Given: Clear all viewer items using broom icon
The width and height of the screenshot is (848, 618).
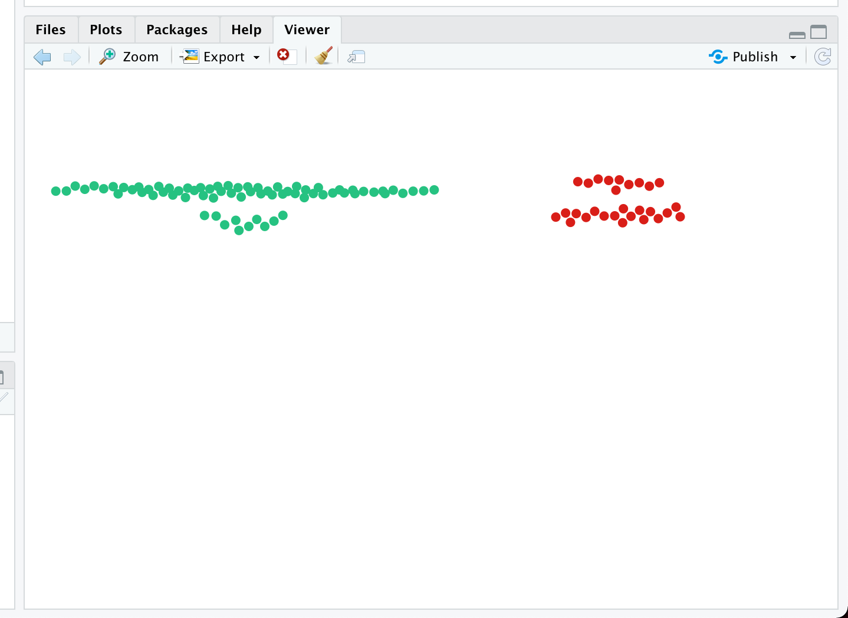Looking at the screenshot, I should (x=322, y=55).
